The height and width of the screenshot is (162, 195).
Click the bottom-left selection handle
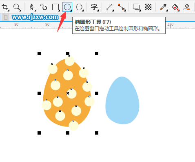39,133
